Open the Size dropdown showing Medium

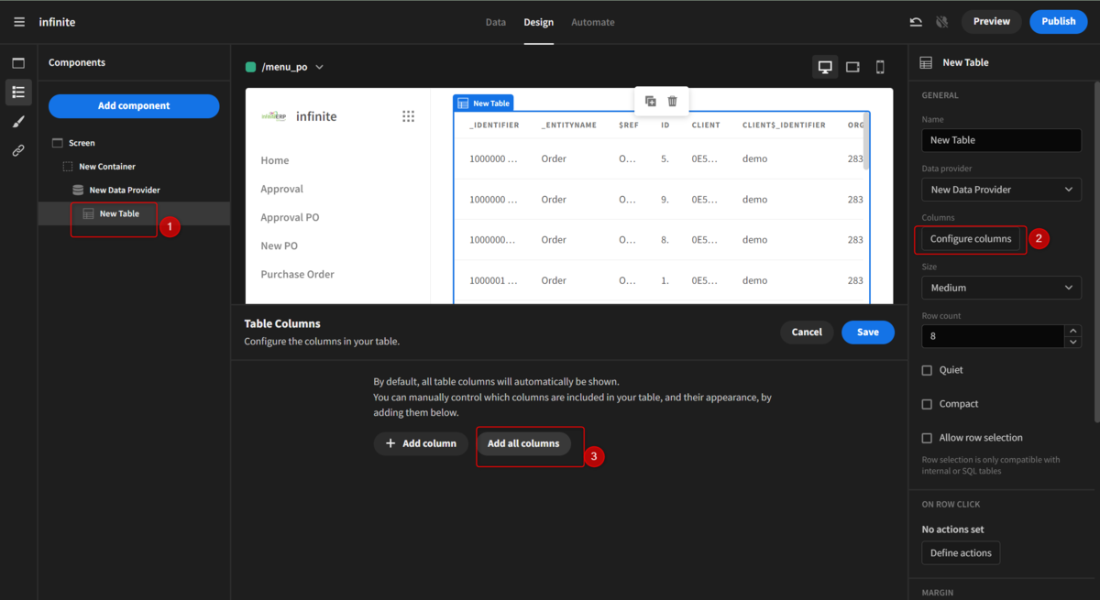[1001, 288]
